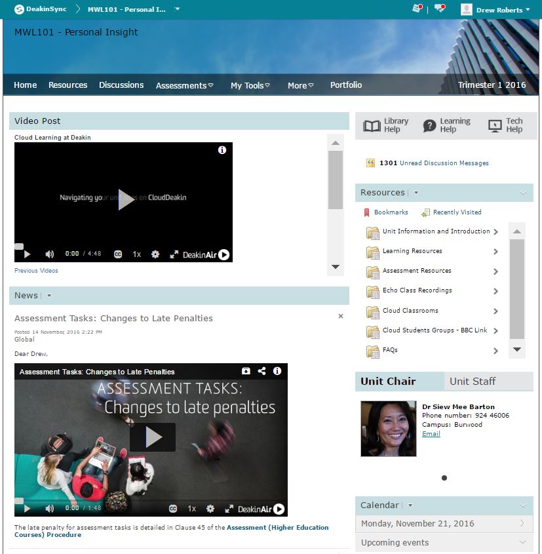Play the Late Penalties video center button
542x554 pixels.
[153, 437]
